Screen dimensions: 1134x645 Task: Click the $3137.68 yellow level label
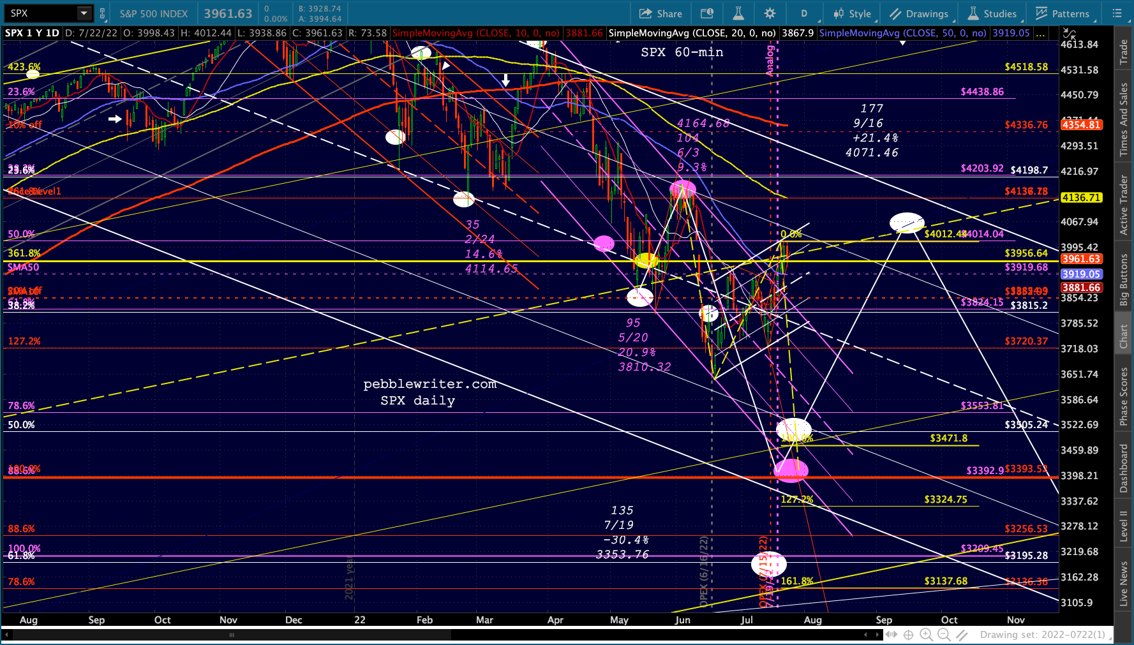(x=946, y=581)
